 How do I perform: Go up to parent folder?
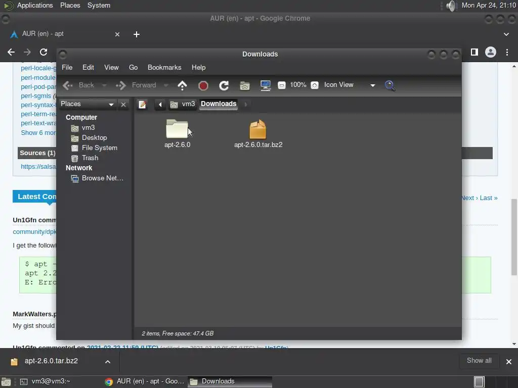[182, 85]
